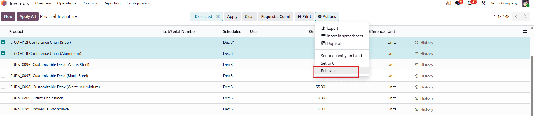
Task: Open the Reporting menu
Action: (112, 3)
